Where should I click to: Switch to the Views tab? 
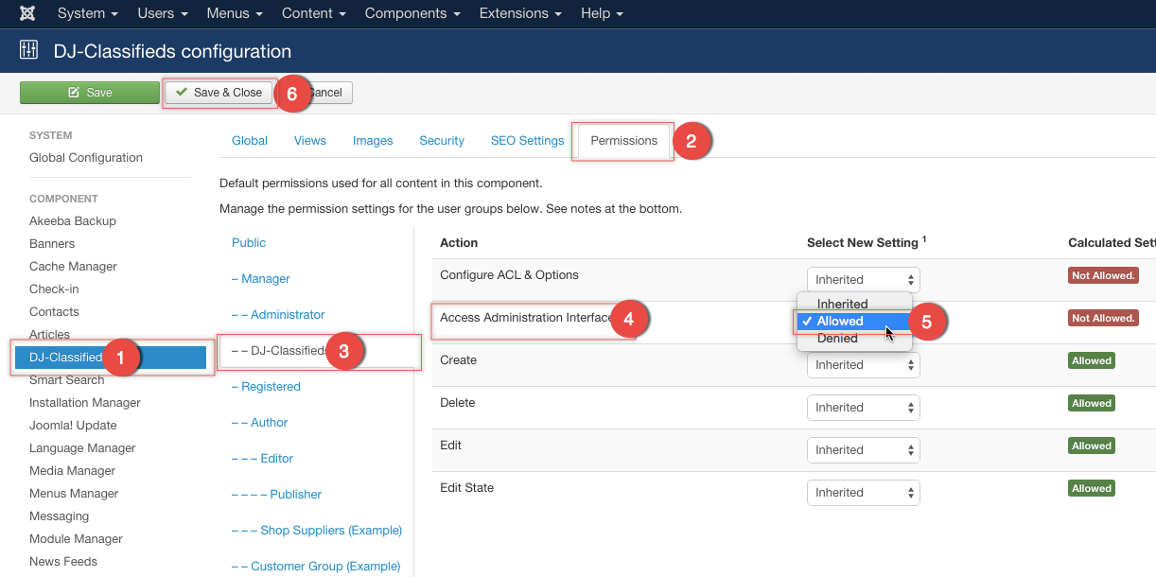point(310,141)
